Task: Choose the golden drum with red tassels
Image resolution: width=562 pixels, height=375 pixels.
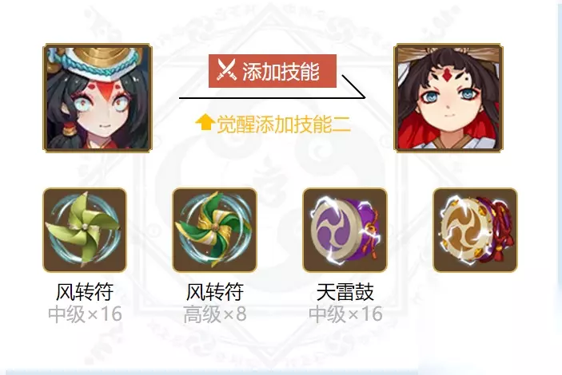Action: 476,230
